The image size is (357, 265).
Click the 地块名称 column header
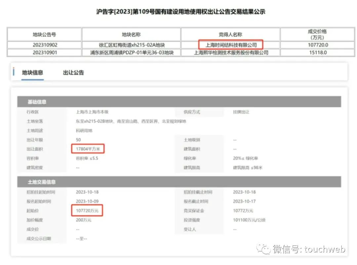(x=131, y=34)
